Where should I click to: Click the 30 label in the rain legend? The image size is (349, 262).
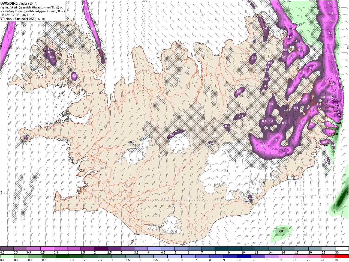pos(336,260)
